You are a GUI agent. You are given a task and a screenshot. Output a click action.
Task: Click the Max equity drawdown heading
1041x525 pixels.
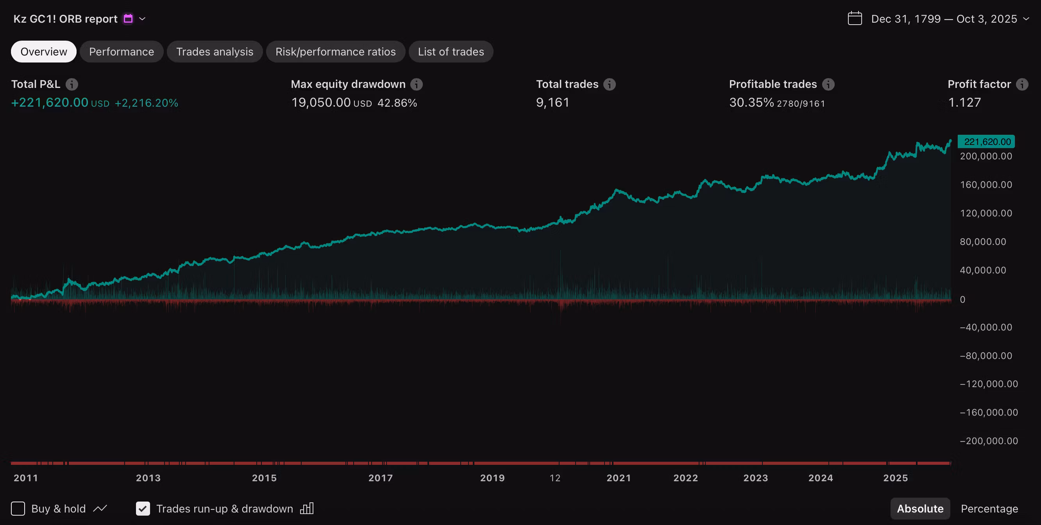pyautogui.click(x=348, y=84)
